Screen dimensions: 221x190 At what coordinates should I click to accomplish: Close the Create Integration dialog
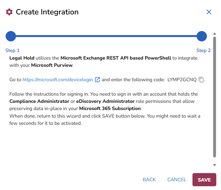click(209, 12)
